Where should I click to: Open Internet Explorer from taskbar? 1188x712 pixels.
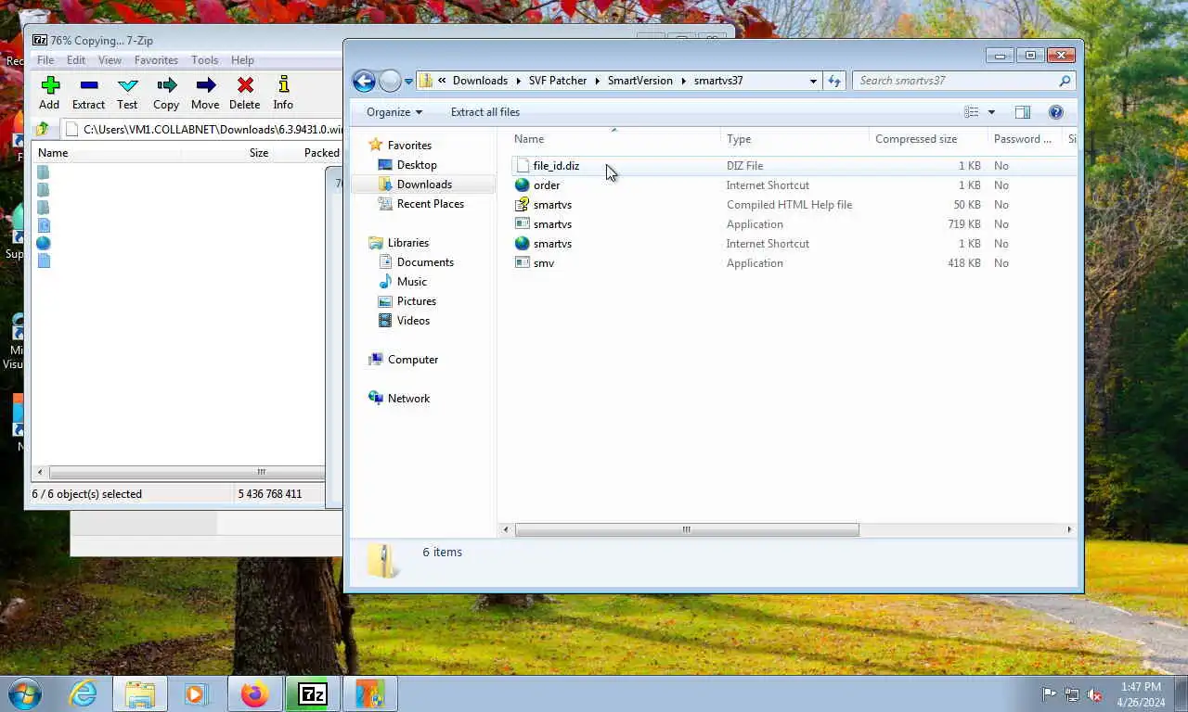point(83,693)
